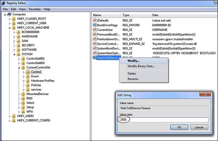Click the Registry Editor title bar icon

coord(3,3)
